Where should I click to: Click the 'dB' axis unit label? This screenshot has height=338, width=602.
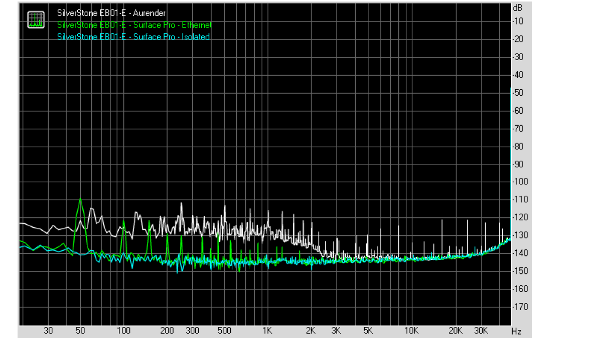pyautogui.click(x=517, y=8)
